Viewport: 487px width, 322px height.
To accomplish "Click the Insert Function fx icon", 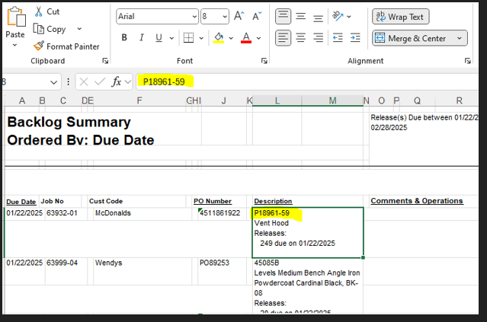I will coord(117,82).
